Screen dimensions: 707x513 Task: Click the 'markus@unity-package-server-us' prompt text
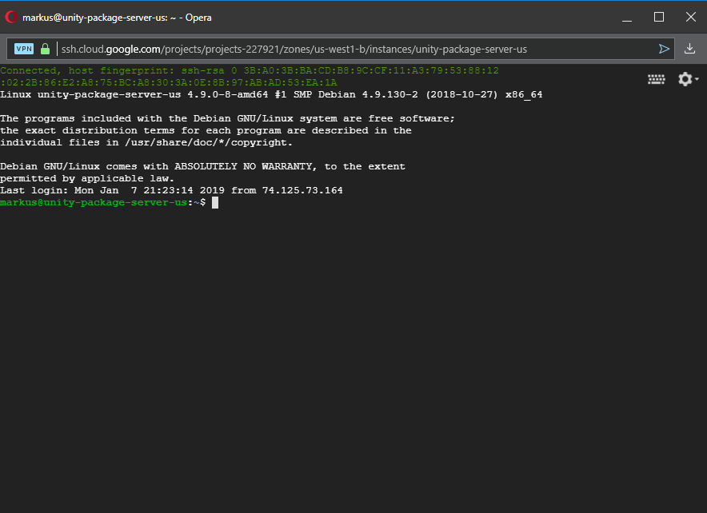click(94, 203)
